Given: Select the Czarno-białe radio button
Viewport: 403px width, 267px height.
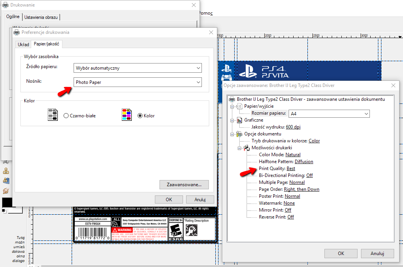Looking at the screenshot, I should (x=66, y=115).
